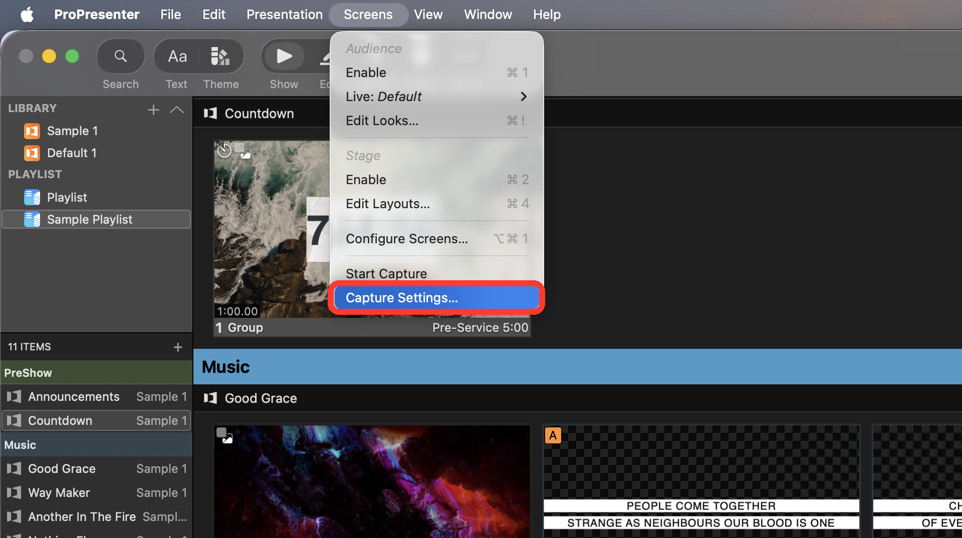
Task: Add item to playlist with plus icon
Action: coord(178,347)
